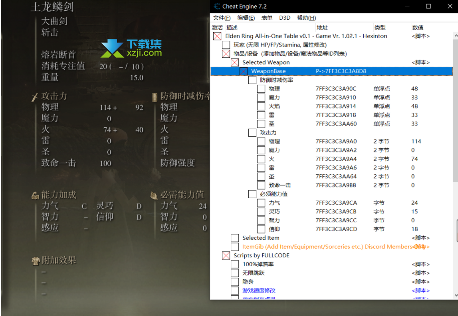Image resolution: width=458 pixels, height=316 pixels.
Task: Enable the ItemGib entry checkbox
Action: tap(234, 247)
